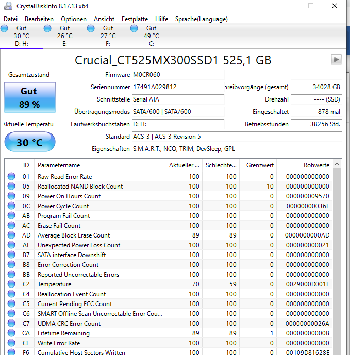Screen dimensions: 350x355
Task: Open the Datei menu
Action: coord(10,19)
